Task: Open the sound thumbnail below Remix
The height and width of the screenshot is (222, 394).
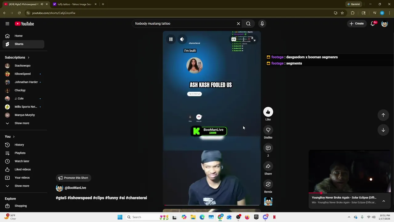Action: point(268,201)
